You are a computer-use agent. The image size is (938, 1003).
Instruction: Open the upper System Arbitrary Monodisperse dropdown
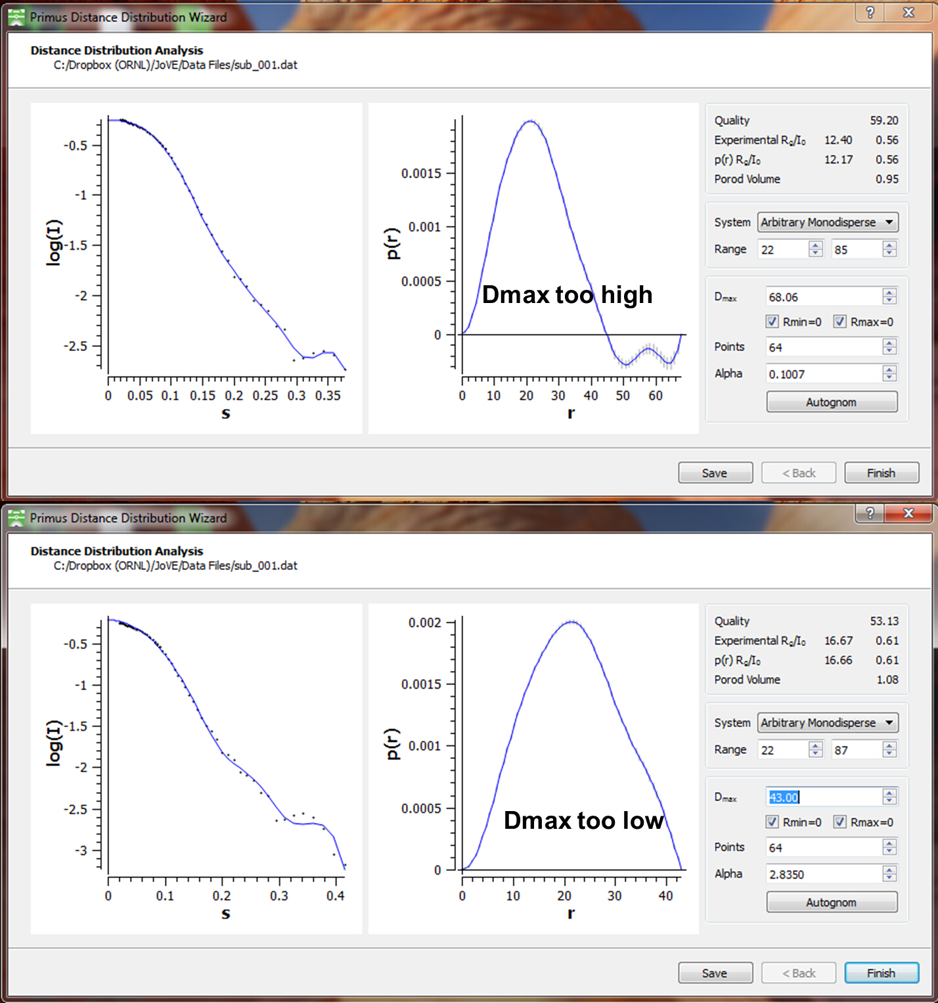click(828, 222)
